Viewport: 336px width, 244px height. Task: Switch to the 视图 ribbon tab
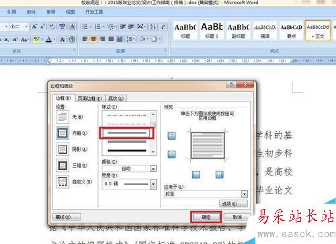coord(71,11)
